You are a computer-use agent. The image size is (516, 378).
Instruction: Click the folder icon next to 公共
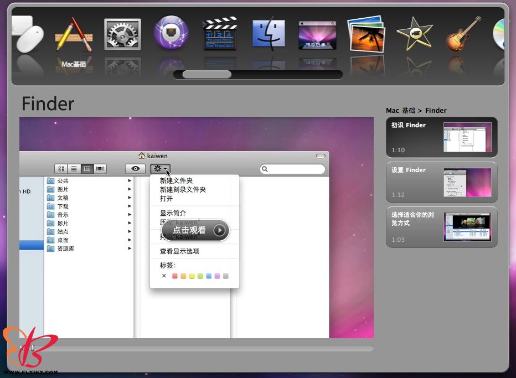[51, 181]
